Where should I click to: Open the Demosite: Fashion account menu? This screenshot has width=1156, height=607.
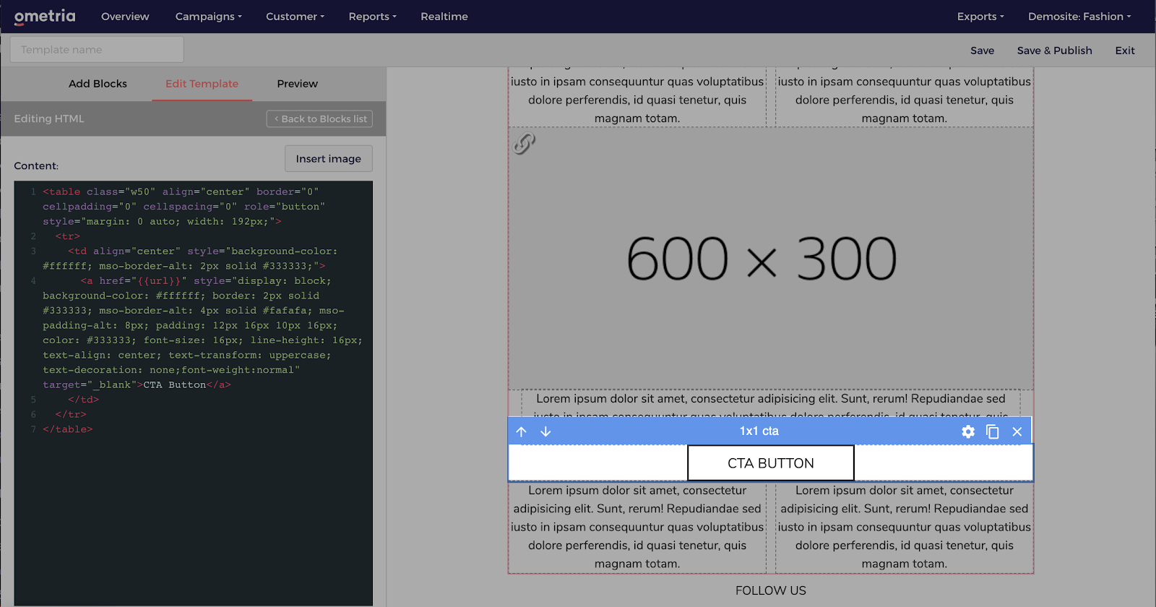1079,17
